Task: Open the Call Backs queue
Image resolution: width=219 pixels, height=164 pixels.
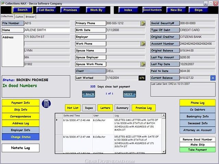Action: pos(46,10)
